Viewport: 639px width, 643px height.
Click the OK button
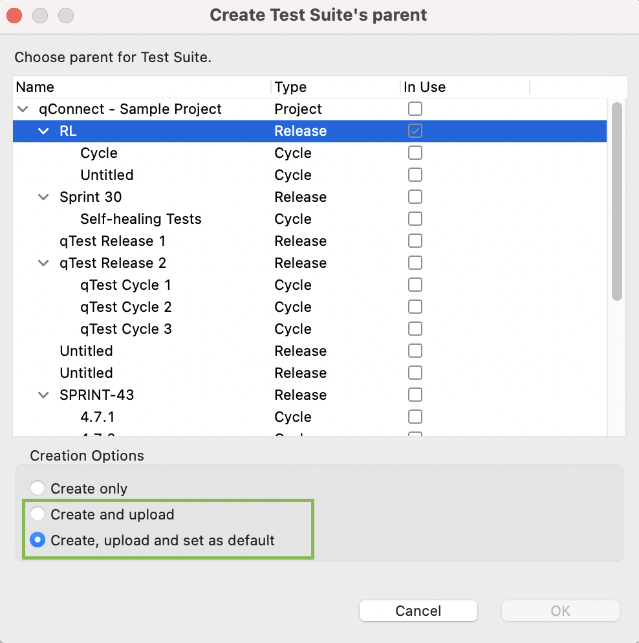pyautogui.click(x=560, y=611)
